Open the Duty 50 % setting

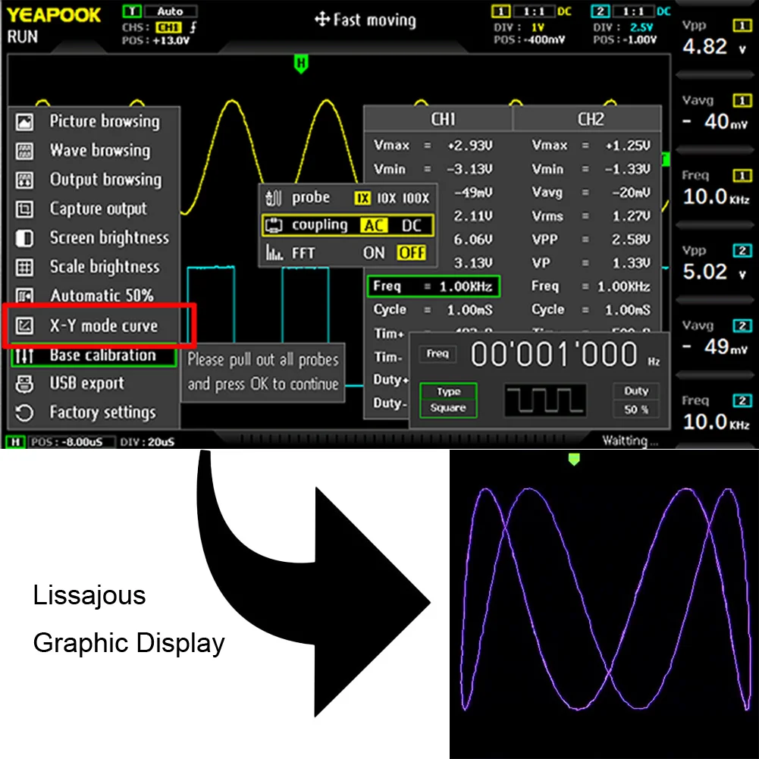click(x=636, y=400)
